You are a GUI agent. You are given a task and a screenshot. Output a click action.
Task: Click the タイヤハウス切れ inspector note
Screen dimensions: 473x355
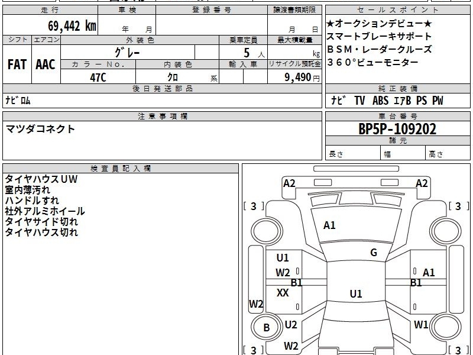point(41,232)
